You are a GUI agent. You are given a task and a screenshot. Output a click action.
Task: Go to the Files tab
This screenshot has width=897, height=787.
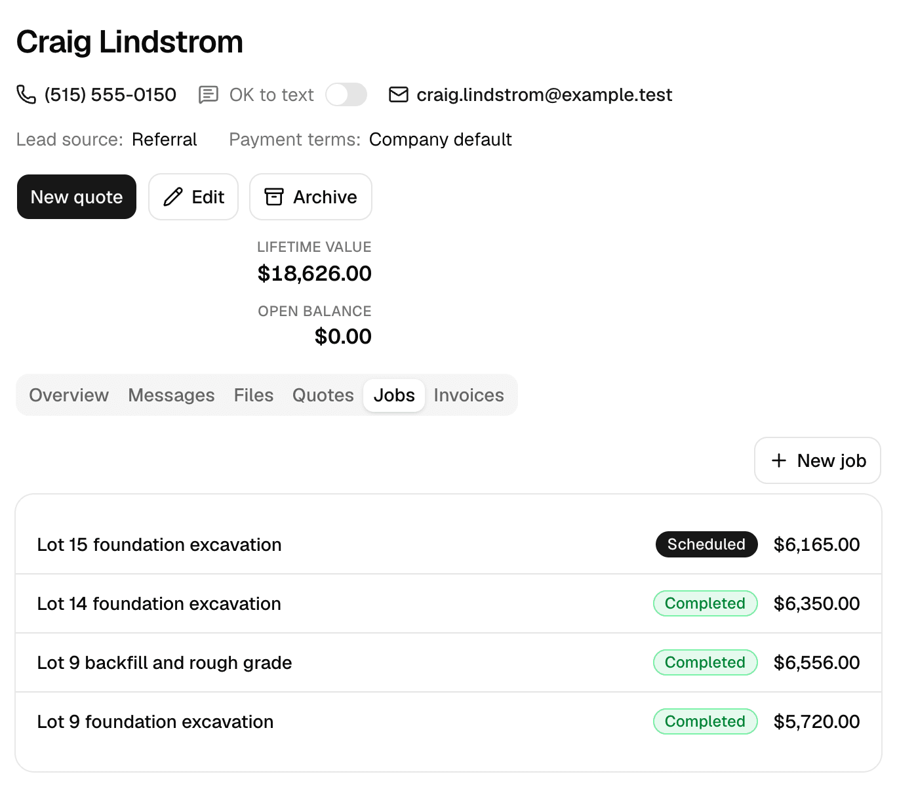pos(254,395)
